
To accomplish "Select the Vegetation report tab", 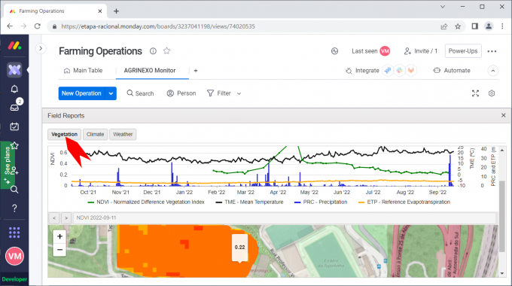I will (x=64, y=134).
